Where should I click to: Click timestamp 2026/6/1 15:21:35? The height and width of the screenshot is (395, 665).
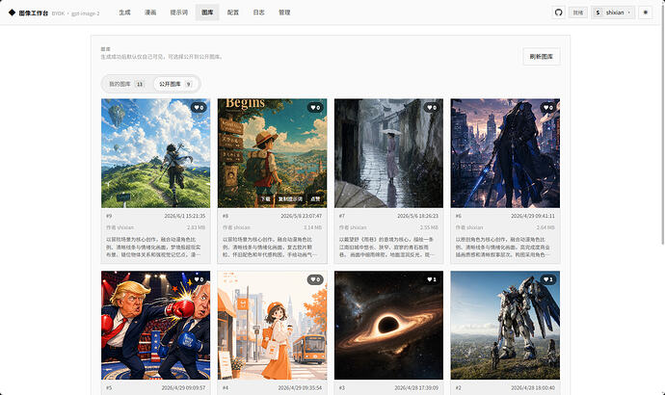[x=184, y=216]
